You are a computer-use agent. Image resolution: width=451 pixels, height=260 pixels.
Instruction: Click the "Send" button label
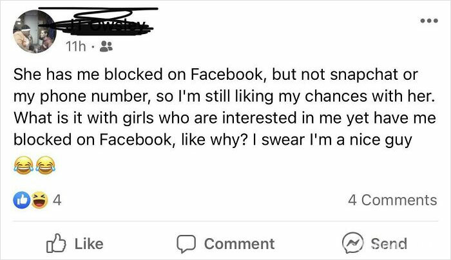pyautogui.click(x=389, y=244)
